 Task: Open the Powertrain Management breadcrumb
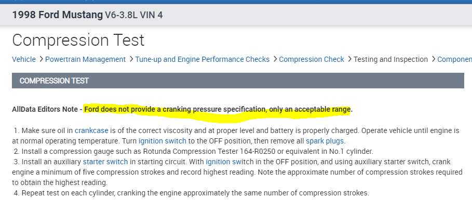(x=85, y=59)
